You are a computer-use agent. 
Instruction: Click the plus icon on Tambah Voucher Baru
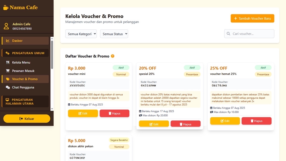[236, 18]
